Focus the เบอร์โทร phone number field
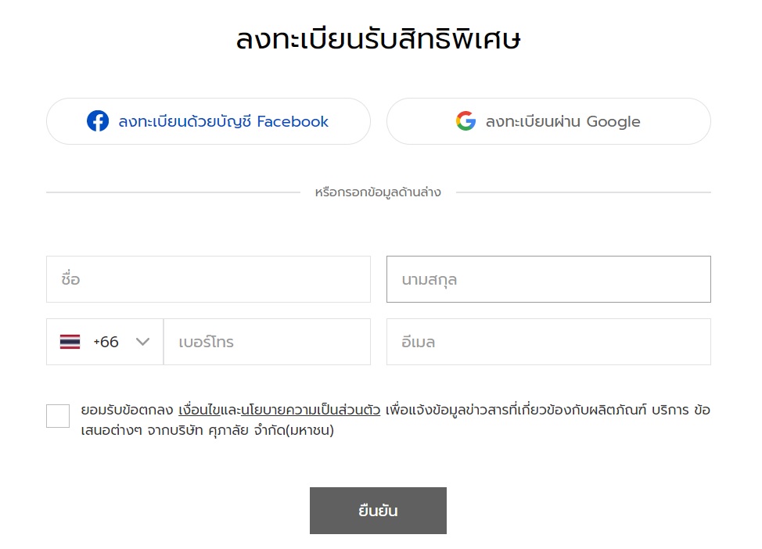762x549 pixels. coord(268,342)
